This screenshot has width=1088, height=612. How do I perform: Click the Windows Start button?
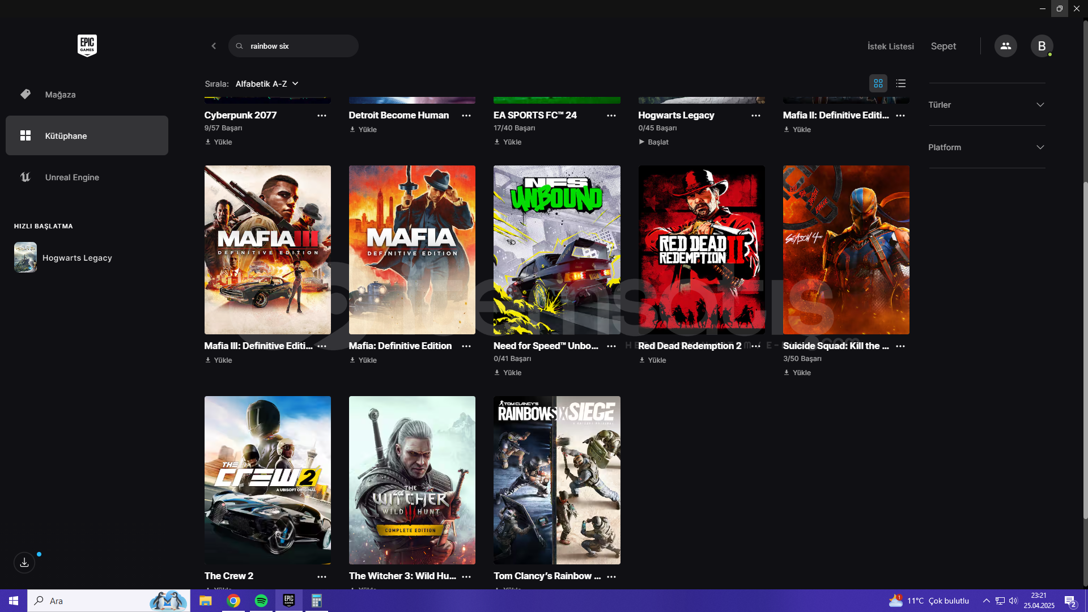point(14,601)
